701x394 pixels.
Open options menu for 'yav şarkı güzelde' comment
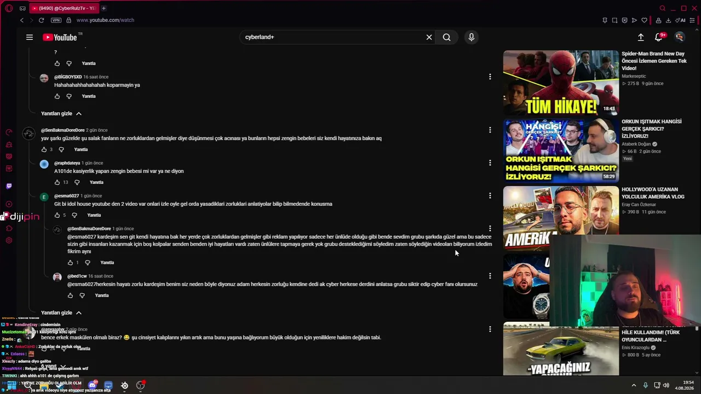point(490,130)
